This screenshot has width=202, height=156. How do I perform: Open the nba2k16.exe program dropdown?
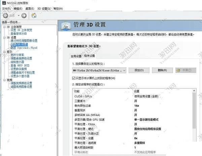(x=99, y=70)
